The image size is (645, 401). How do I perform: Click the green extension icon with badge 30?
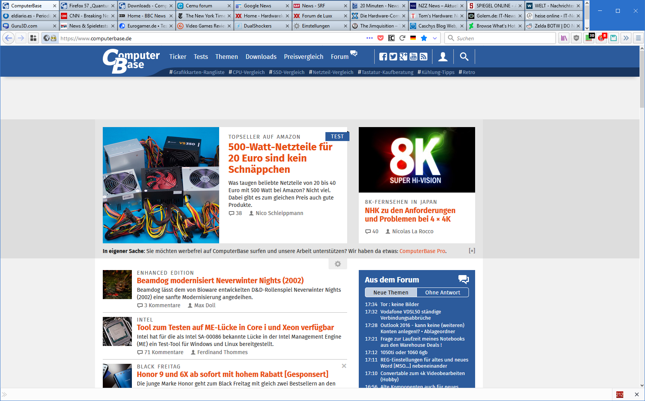589,38
